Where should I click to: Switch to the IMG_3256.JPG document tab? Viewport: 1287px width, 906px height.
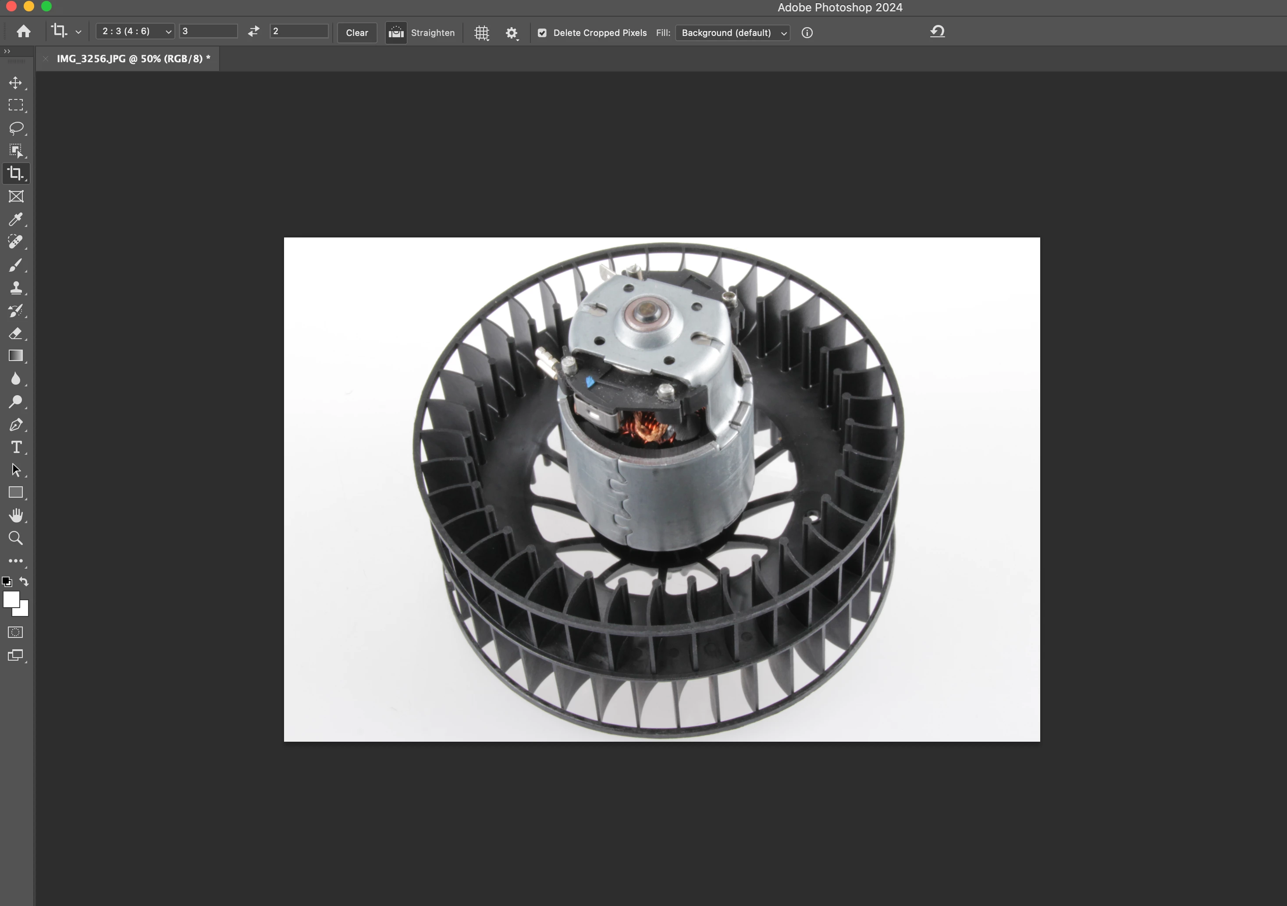133,59
